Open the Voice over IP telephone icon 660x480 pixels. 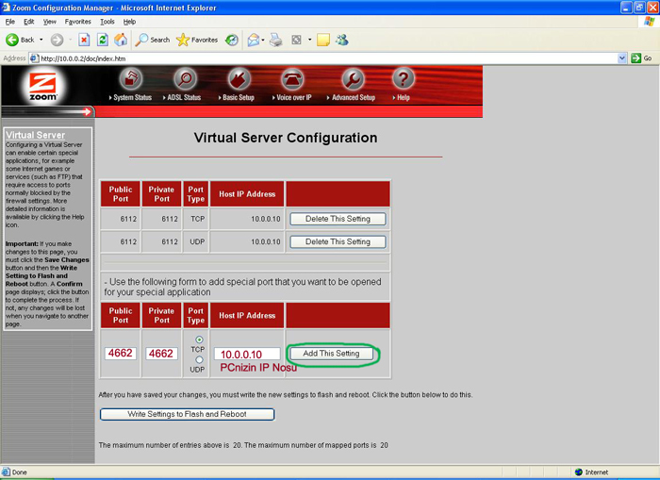(x=292, y=78)
